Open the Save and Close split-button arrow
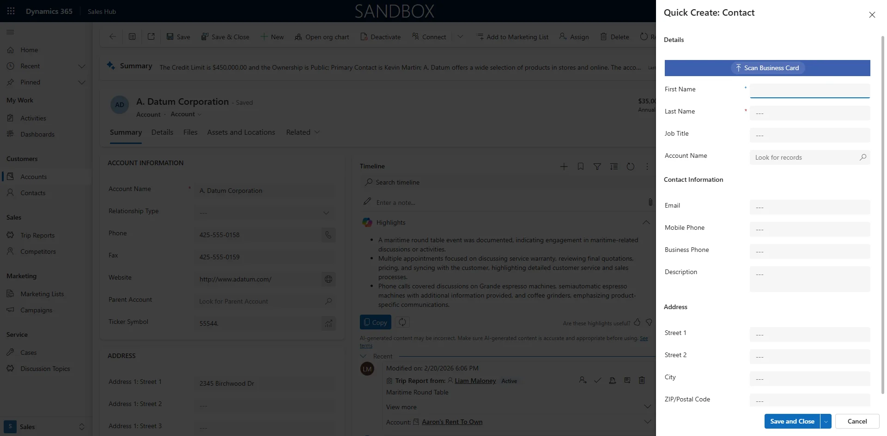 pyautogui.click(x=825, y=421)
